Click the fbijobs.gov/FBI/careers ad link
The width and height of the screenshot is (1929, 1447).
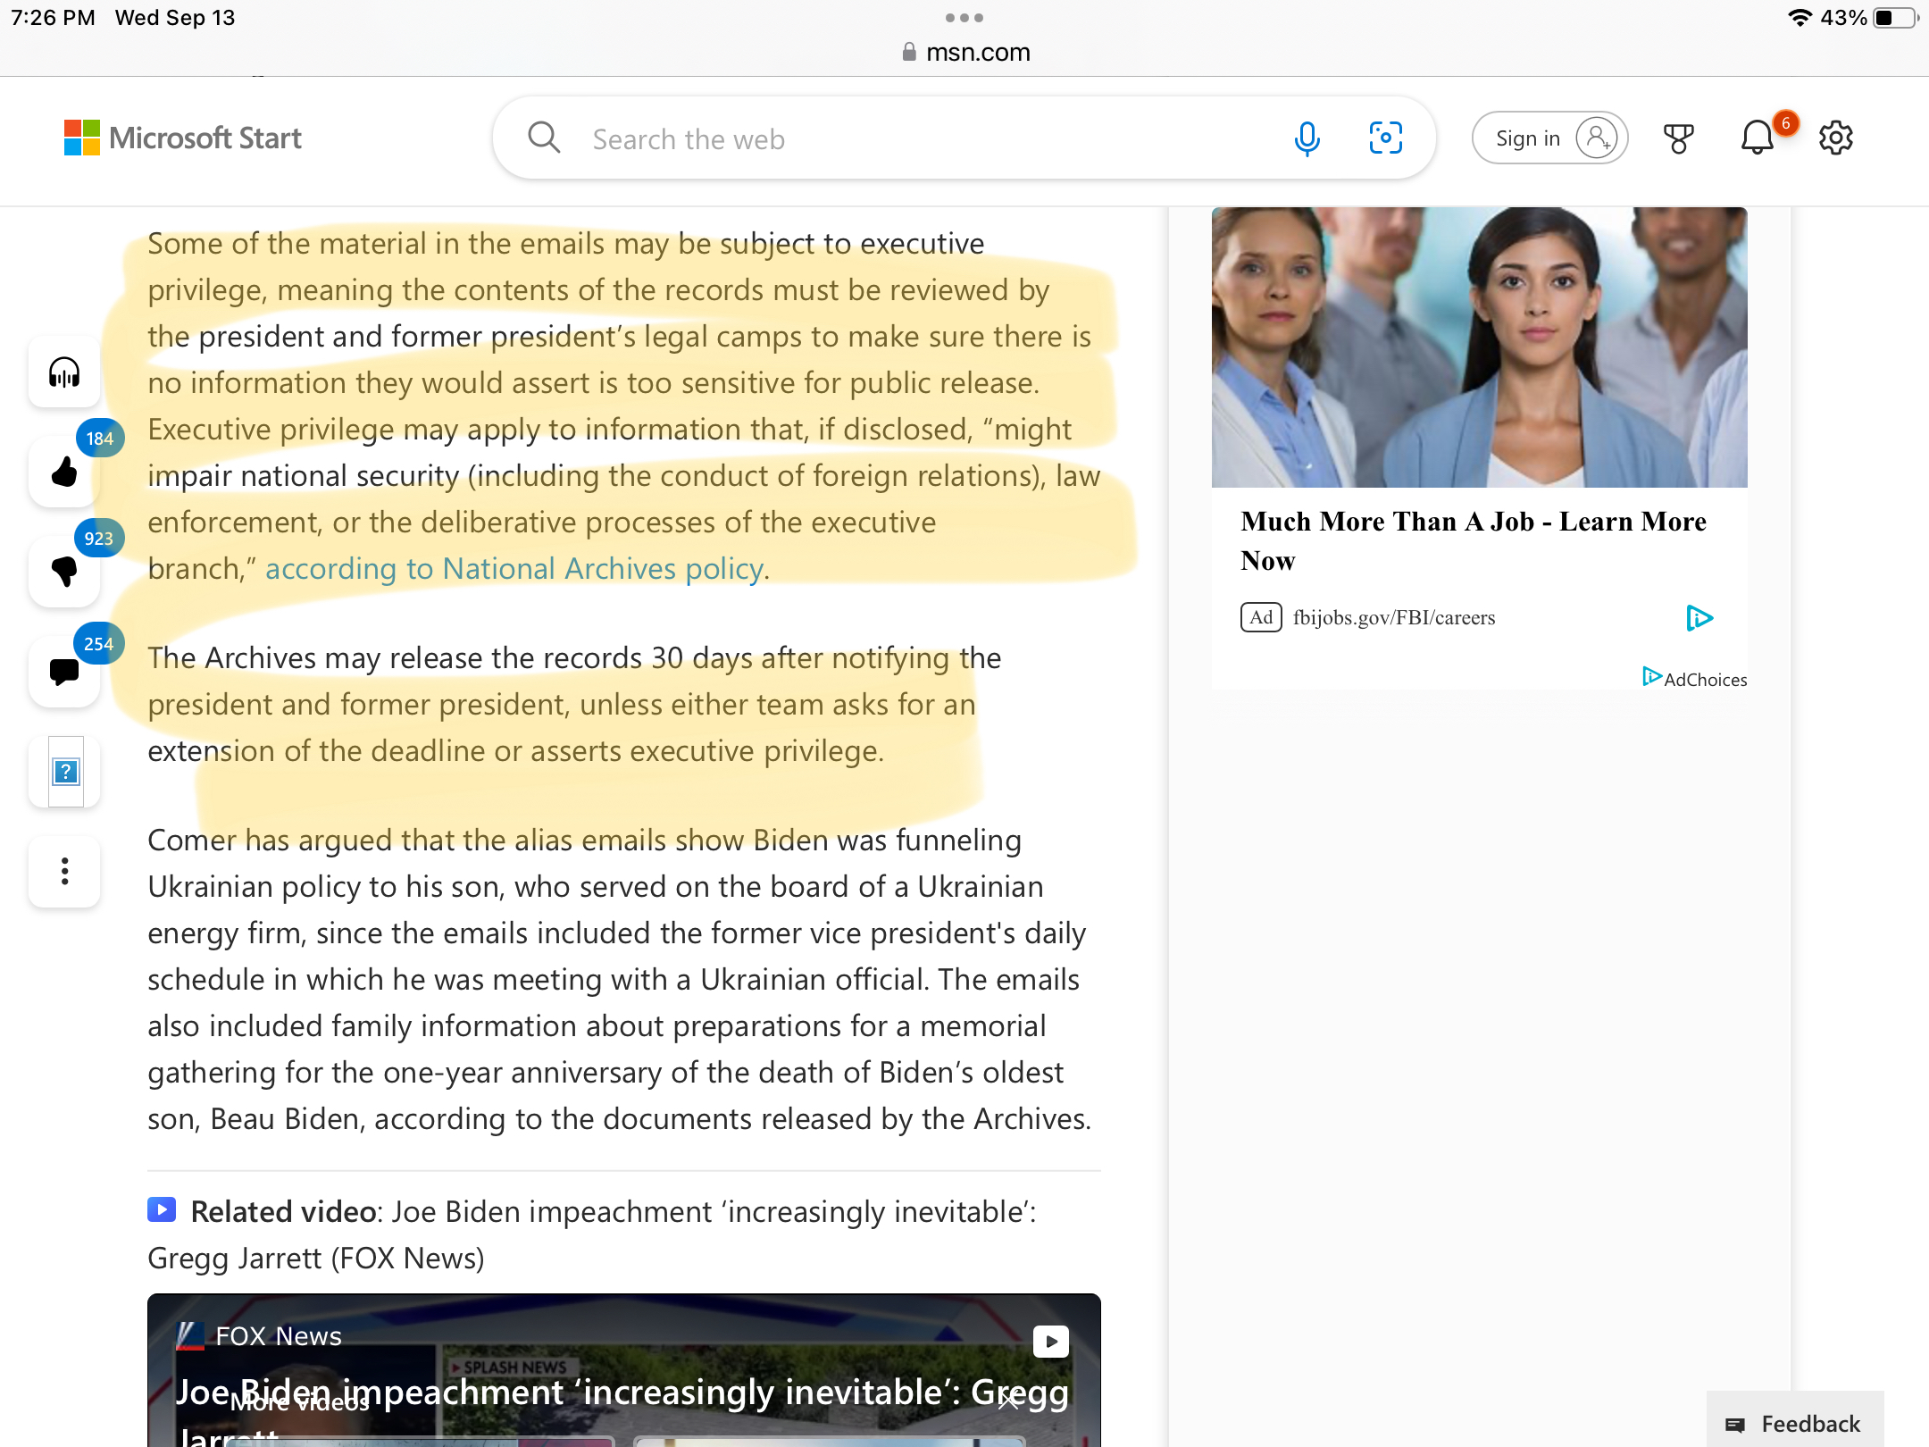coord(1393,618)
